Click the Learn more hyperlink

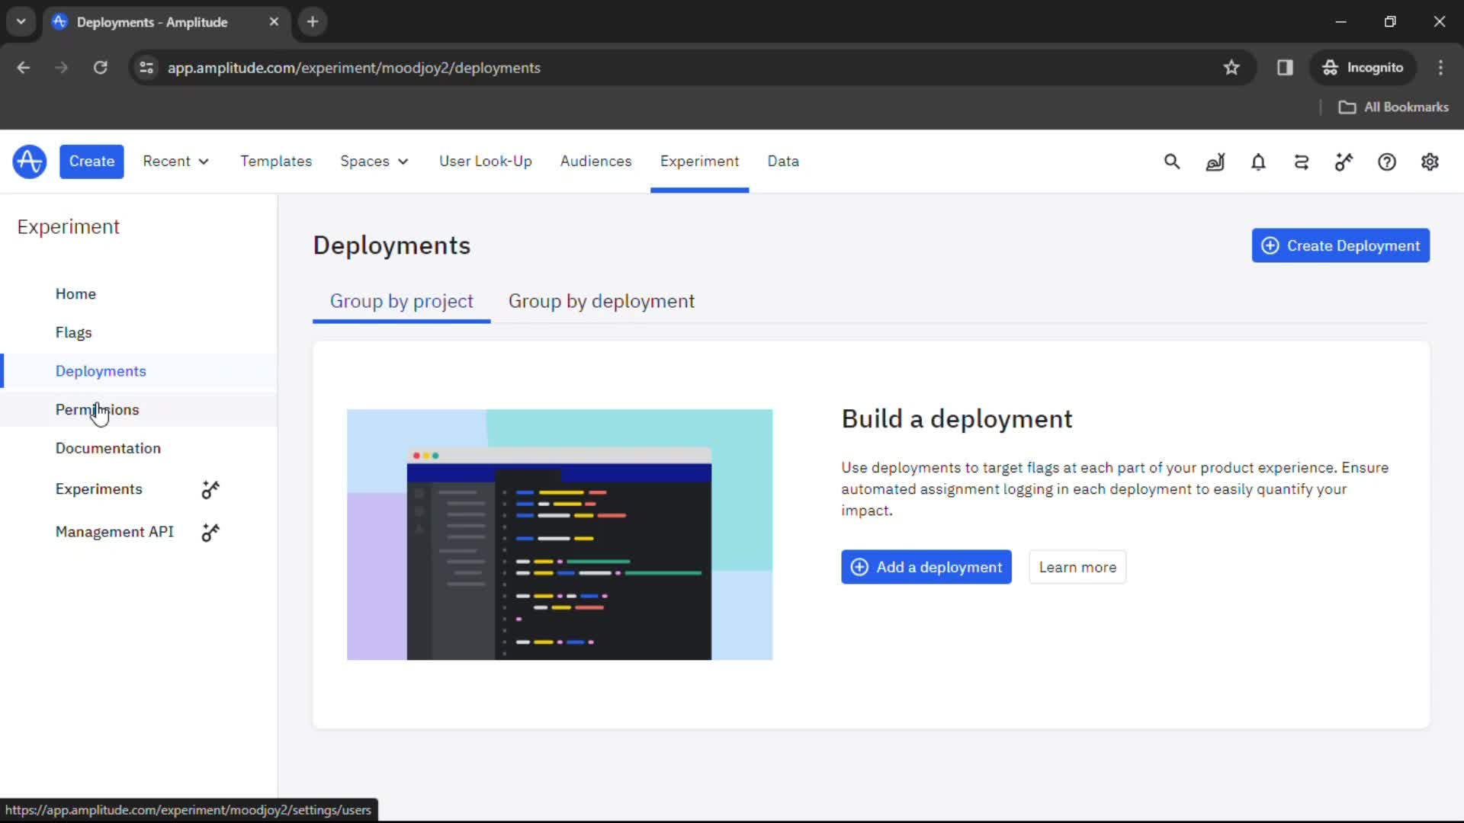(x=1078, y=567)
